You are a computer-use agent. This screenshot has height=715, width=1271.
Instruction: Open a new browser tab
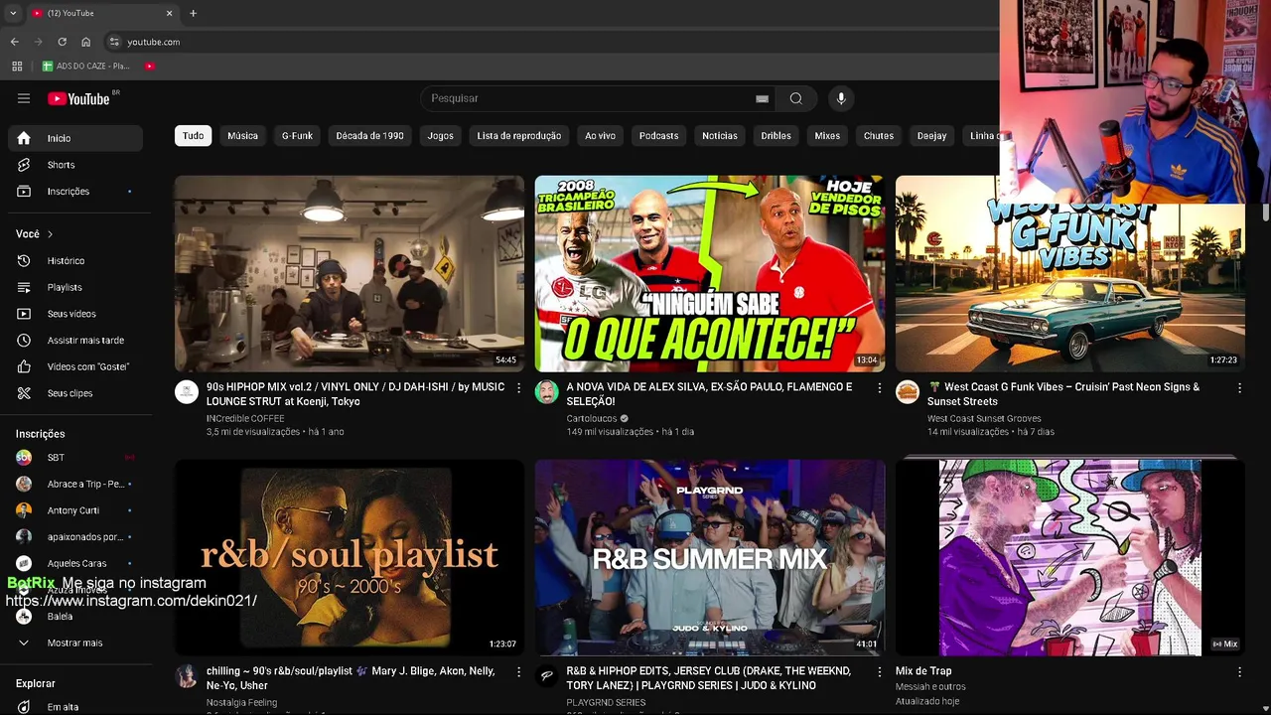tap(193, 13)
